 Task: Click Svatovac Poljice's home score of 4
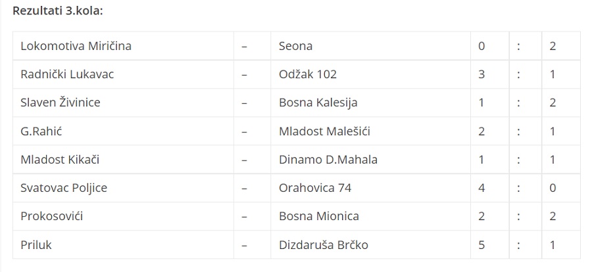click(482, 188)
